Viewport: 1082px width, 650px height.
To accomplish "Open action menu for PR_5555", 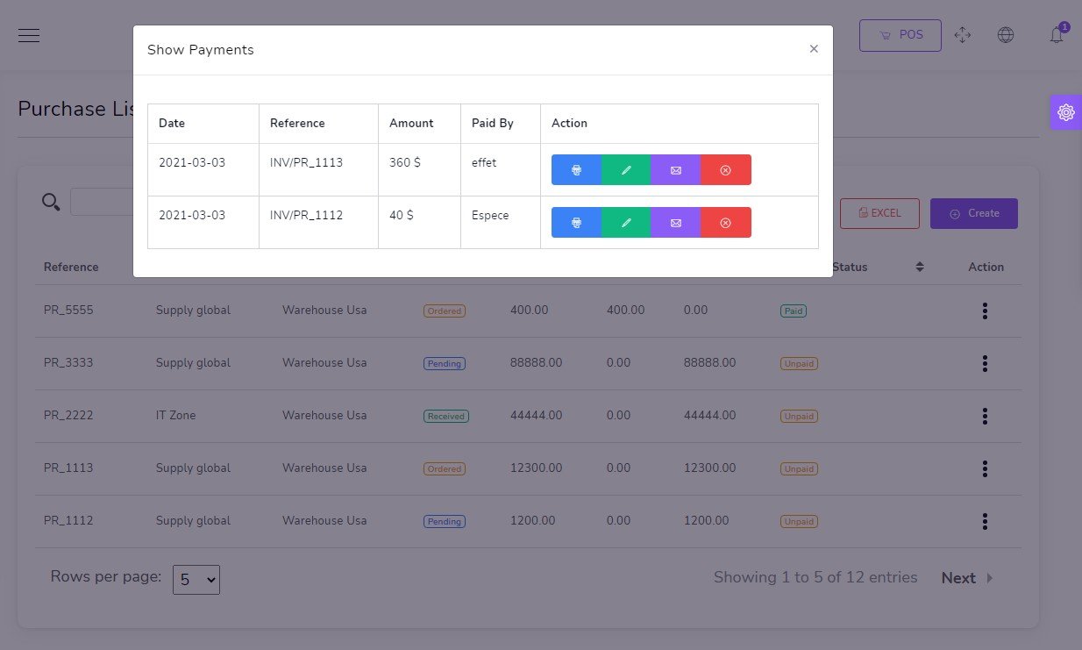I will [986, 311].
